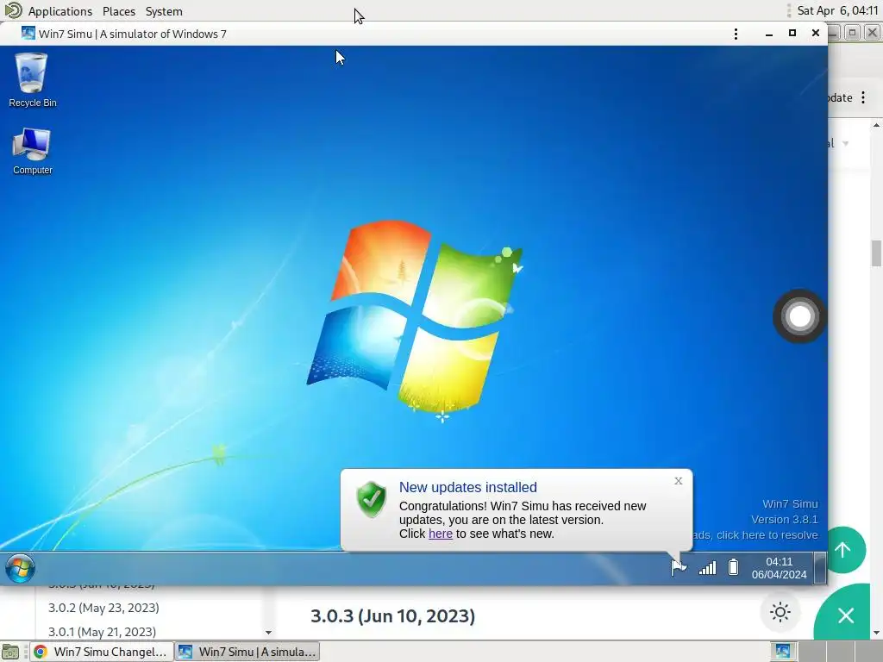Click the workspace switcher thumbnail in bottom panel

(783, 652)
